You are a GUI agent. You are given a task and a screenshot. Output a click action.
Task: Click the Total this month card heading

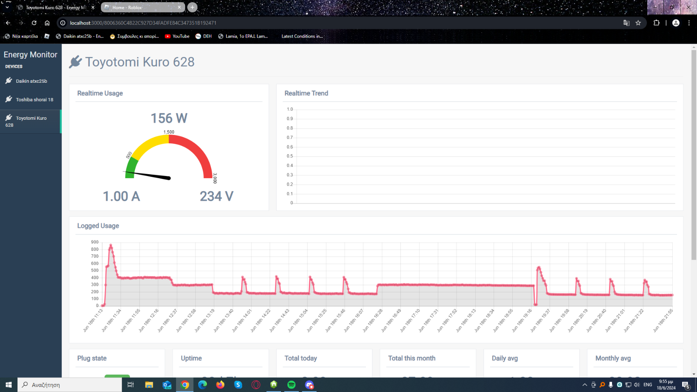[412, 358]
